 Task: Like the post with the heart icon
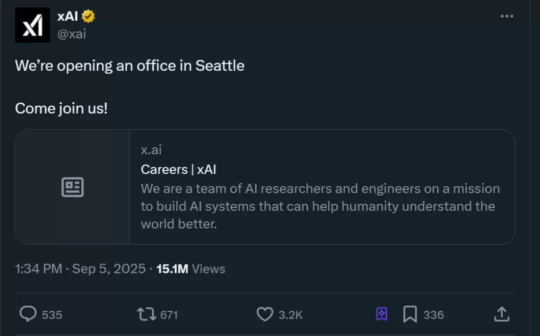[x=265, y=314]
